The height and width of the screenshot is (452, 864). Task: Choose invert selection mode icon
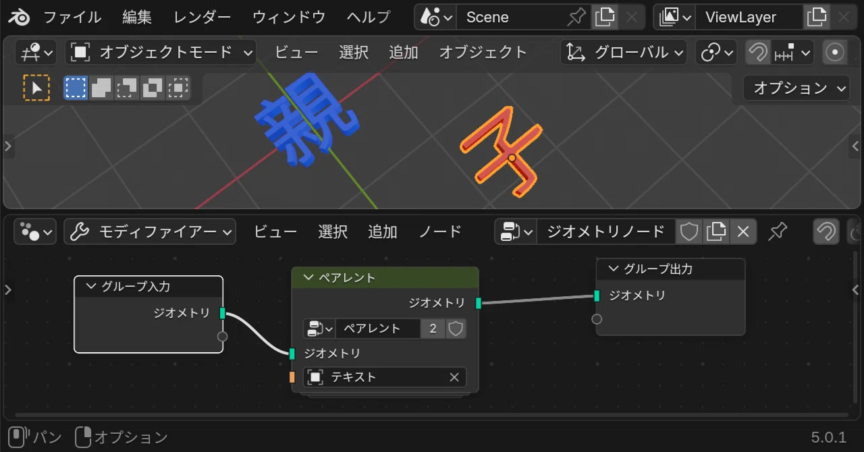click(153, 88)
